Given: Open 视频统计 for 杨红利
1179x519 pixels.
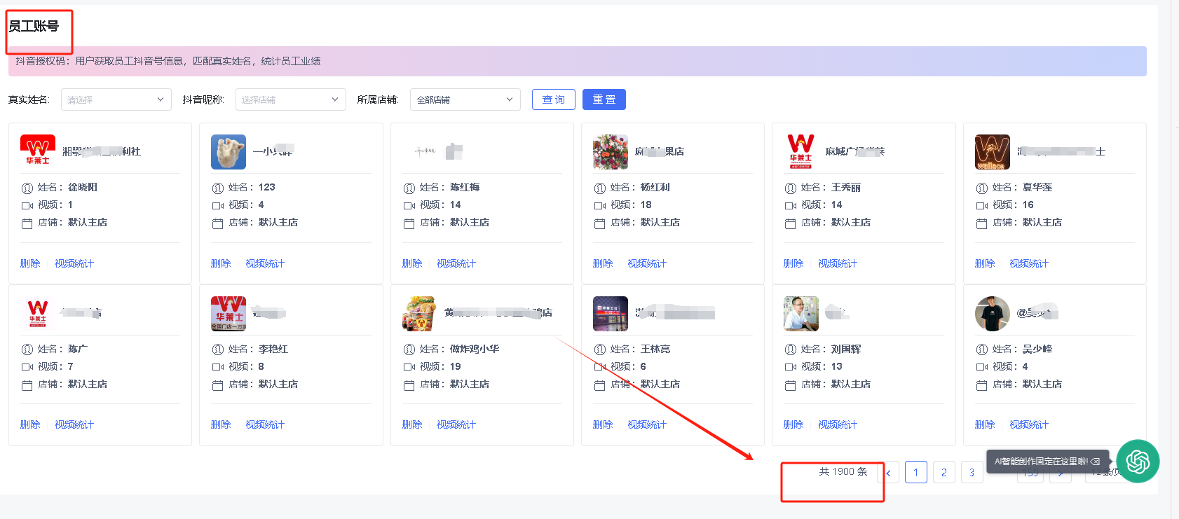Looking at the screenshot, I should [x=647, y=263].
